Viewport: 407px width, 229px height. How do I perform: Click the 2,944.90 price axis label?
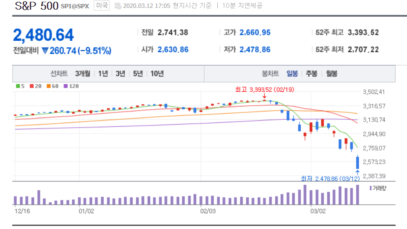(x=374, y=134)
